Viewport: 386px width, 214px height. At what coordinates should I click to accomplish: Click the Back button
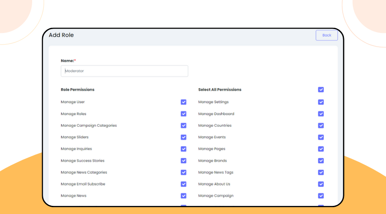click(326, 35)
